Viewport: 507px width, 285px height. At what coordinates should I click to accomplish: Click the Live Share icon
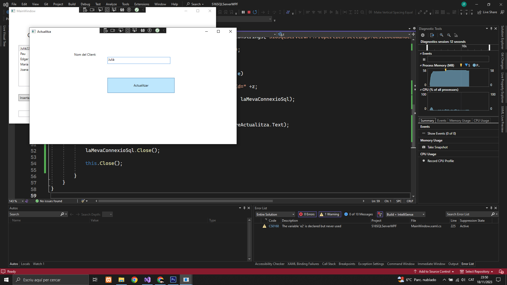point(480,12)
